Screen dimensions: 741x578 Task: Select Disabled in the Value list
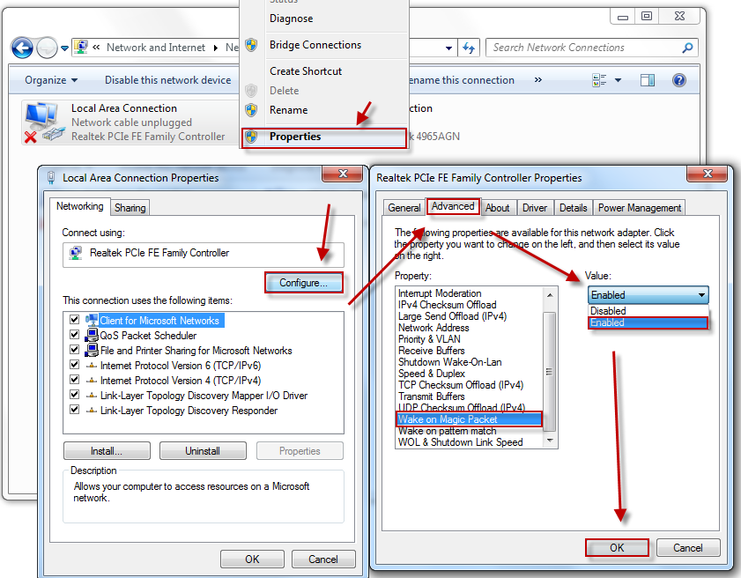coord(648,311)
